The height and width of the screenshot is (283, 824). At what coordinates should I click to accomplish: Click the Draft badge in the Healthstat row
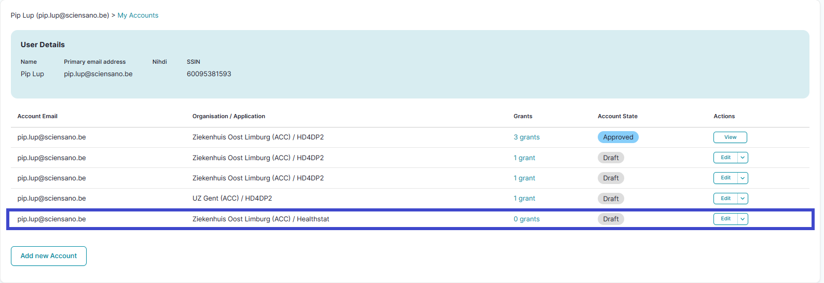(610, 219)
